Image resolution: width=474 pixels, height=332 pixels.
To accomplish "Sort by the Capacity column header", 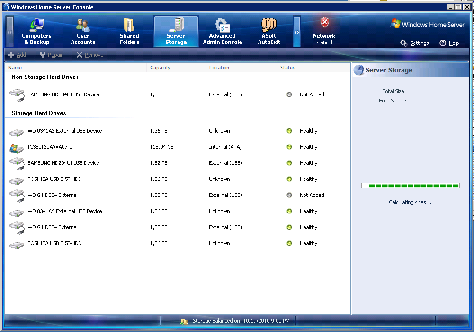I will click(176, 68).
